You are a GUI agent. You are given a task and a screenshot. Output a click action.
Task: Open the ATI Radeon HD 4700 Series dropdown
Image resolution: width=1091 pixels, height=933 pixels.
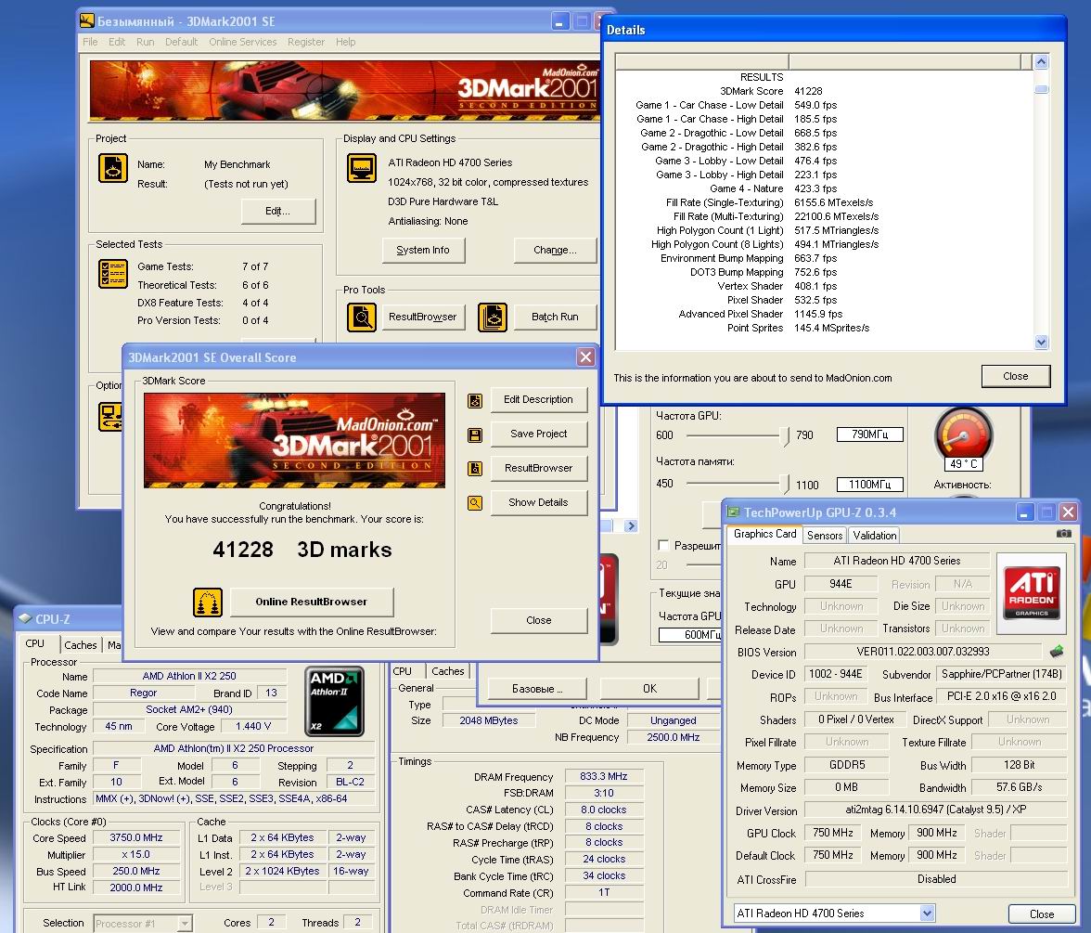point(926,913)
